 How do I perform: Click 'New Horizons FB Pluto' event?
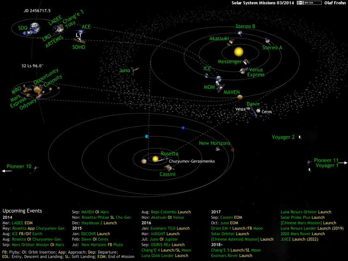coord(102,244)
